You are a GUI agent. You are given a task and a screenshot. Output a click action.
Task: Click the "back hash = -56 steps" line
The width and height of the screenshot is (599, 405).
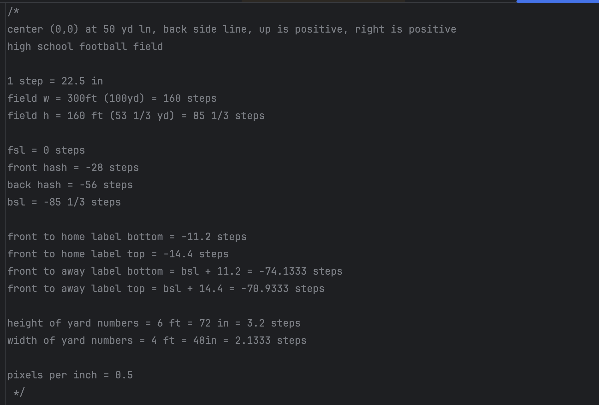70,185
